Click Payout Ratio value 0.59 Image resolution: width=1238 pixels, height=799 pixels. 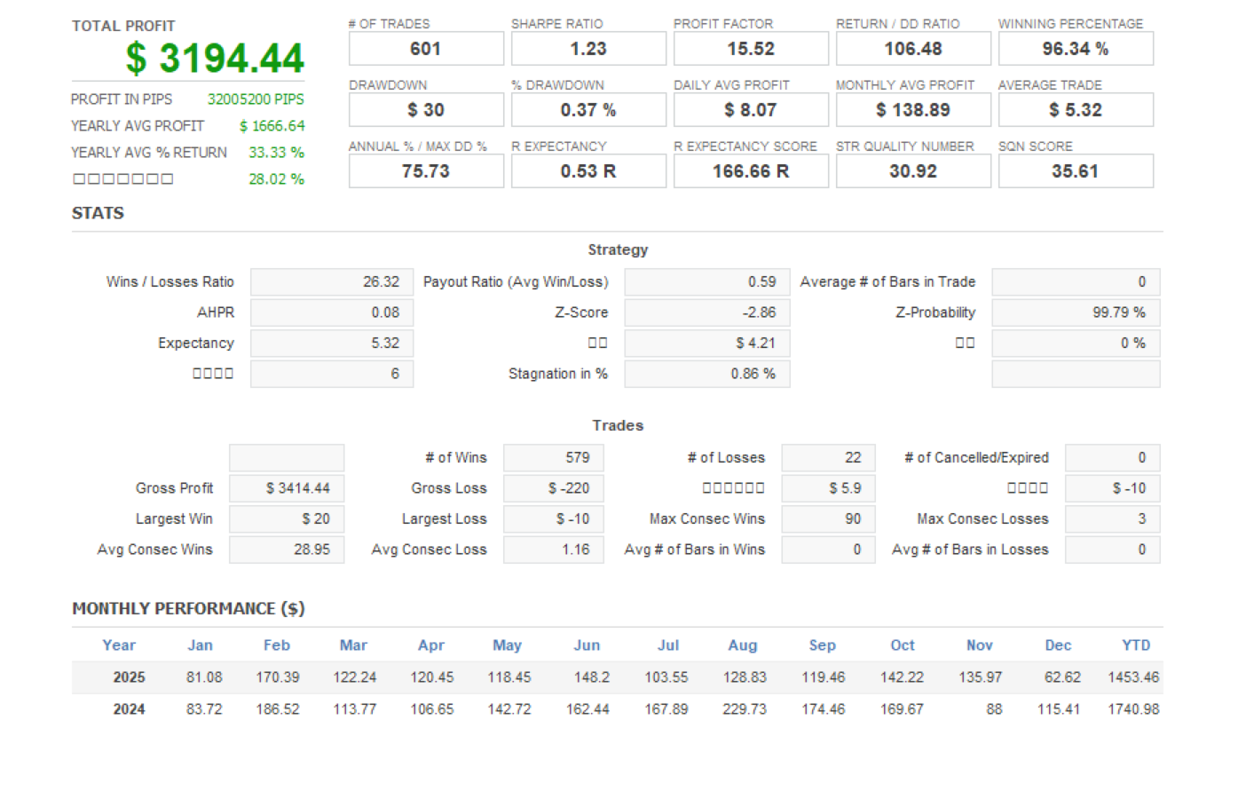pyautogui.click(x=707, y=282)
